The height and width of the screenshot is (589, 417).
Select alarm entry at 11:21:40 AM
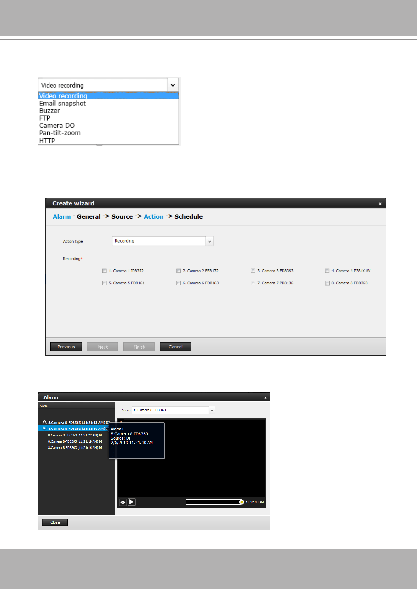click(77, 429)
